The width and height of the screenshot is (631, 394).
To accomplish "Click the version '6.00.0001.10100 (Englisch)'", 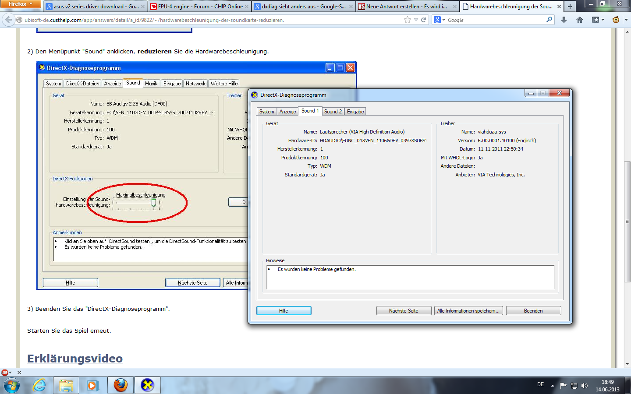I will (x=507, y=141).
